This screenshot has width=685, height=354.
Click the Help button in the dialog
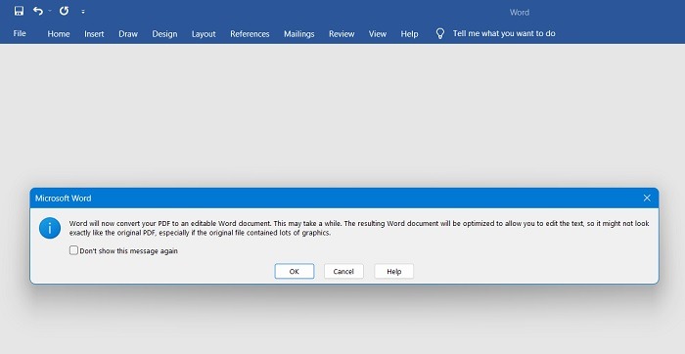coord(394,272)
